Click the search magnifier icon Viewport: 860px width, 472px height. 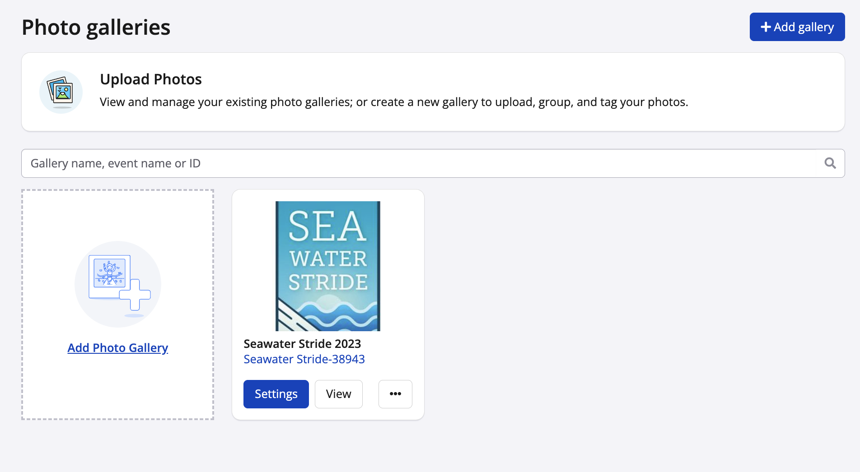[x=830, y=163]
